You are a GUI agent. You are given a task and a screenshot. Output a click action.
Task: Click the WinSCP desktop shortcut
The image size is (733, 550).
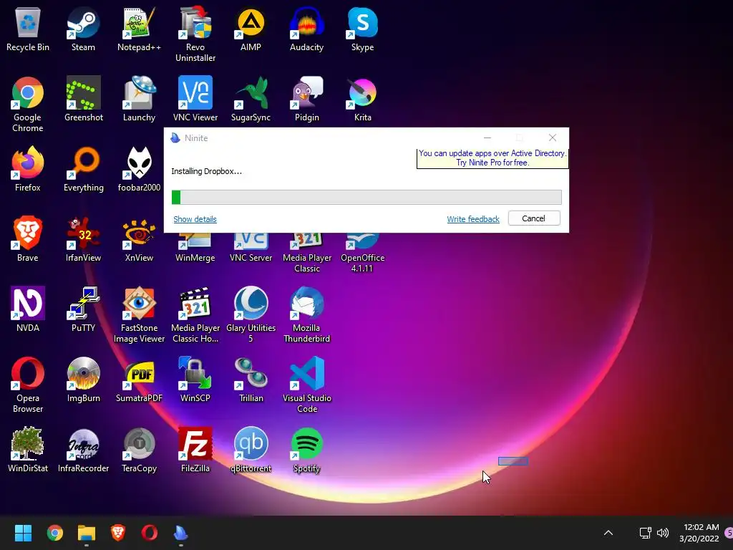point(195,380)
